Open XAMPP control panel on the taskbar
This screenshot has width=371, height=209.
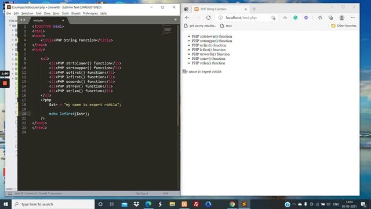coord(184,204)
